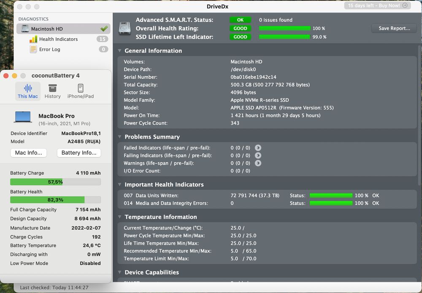Click Media and Data Integrity Errors status bar
The width and height of the screenshot is (422, 293).
(x=331, y=203)
